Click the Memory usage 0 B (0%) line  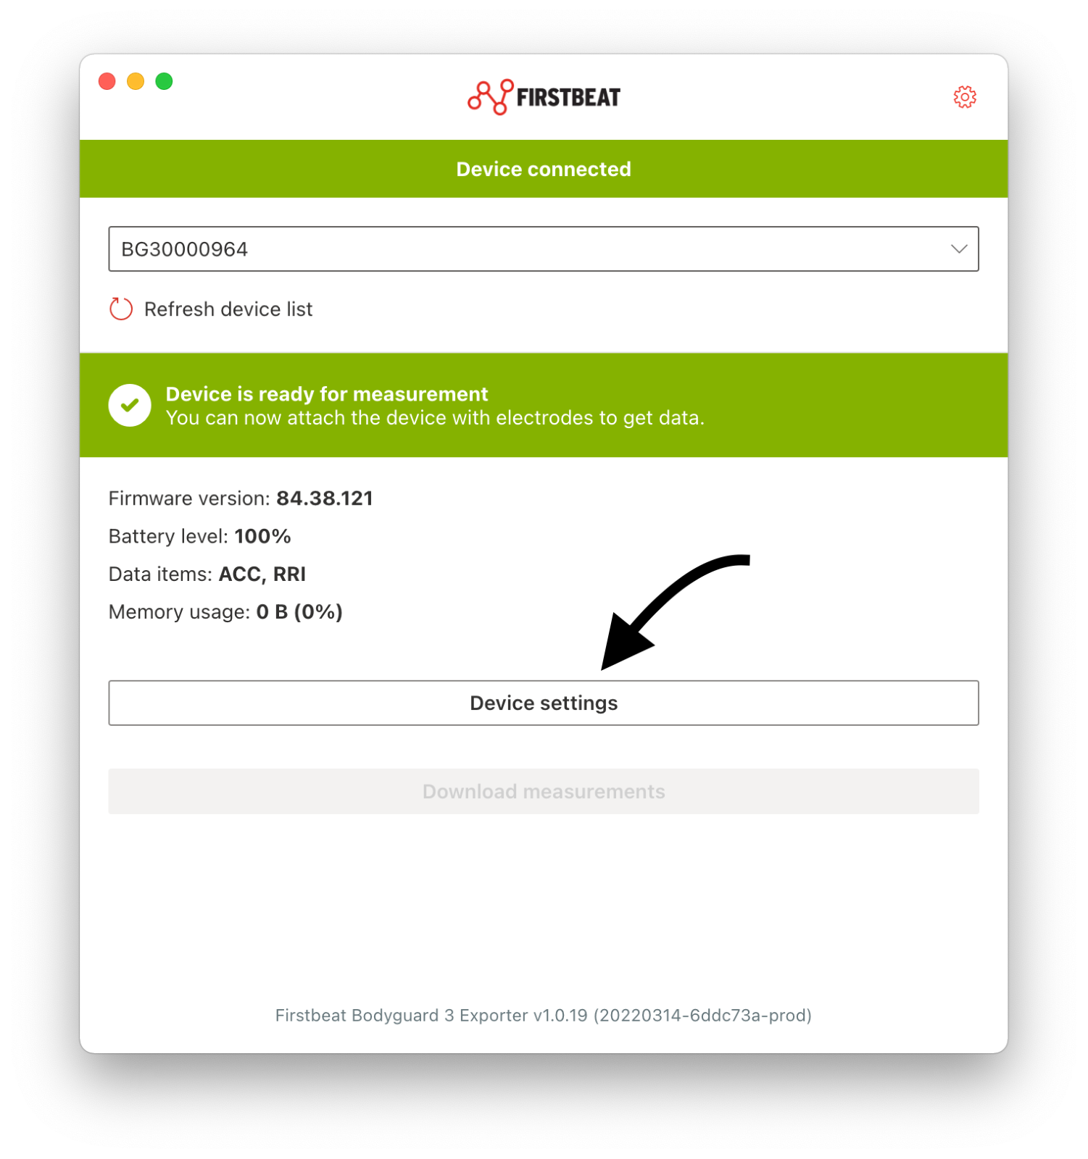[225, 612]
